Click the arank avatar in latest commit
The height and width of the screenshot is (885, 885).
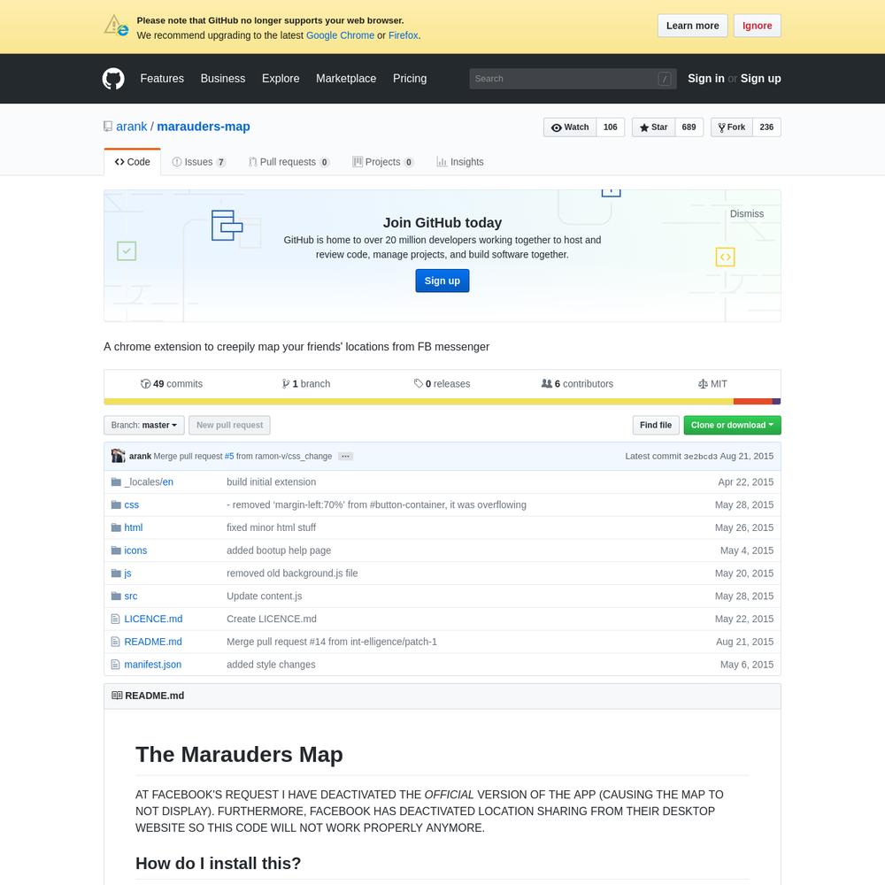(118, 456)
